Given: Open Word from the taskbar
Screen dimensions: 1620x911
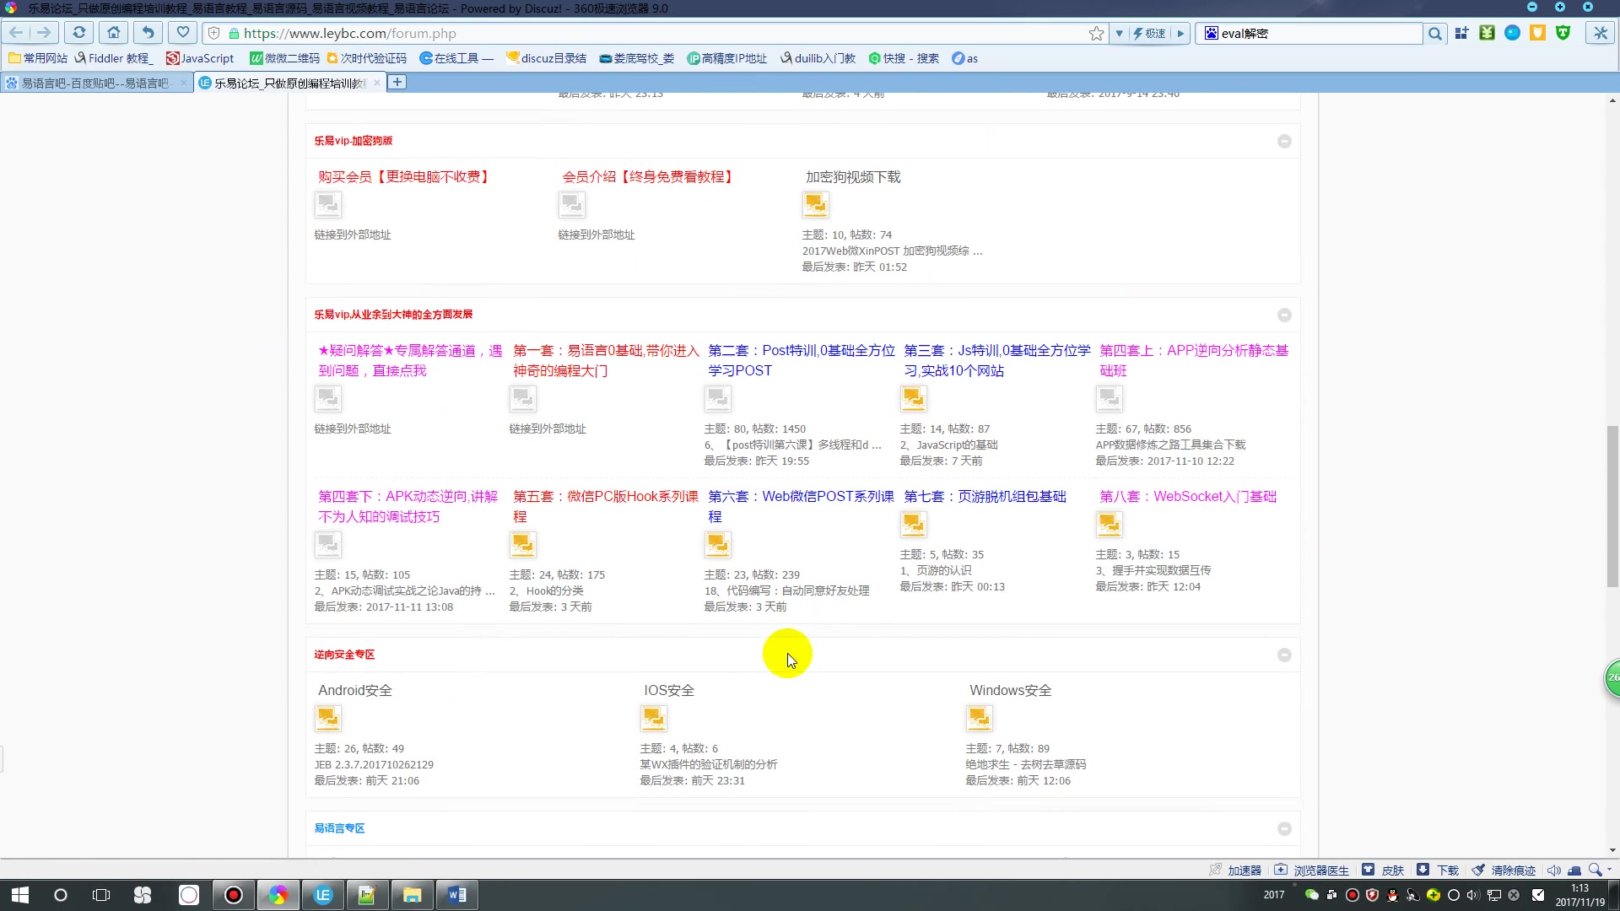Looking at the screenshot, I should point(456,895).
